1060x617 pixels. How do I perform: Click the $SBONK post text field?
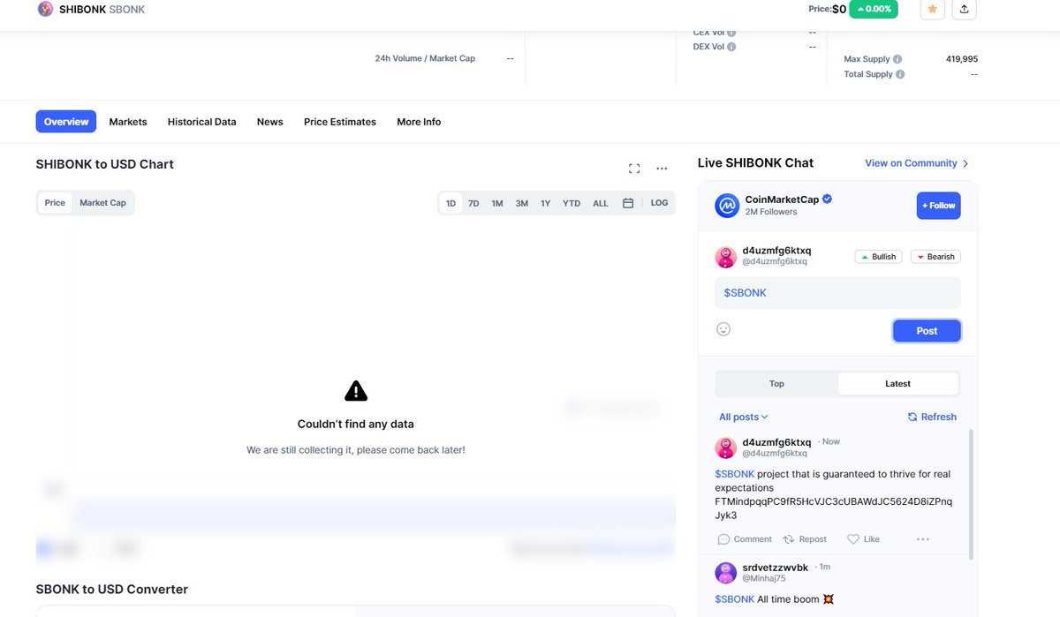[837, 293]
